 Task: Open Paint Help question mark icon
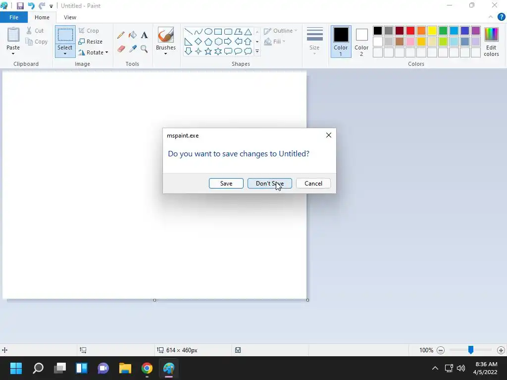click(x=502, y=17)
